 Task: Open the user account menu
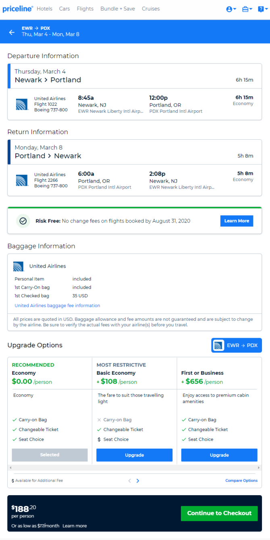231,9
